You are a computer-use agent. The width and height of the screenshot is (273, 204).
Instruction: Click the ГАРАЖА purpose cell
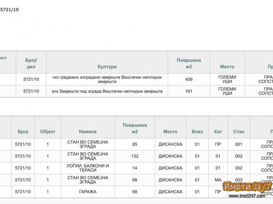coord(88,192)
